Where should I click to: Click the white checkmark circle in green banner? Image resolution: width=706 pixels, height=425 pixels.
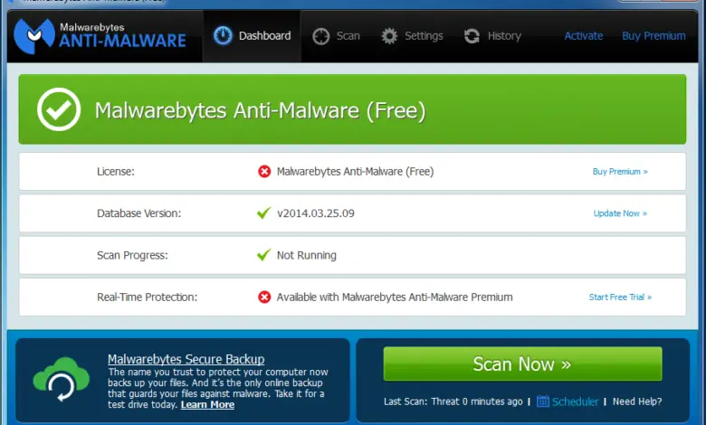(59, 109)
